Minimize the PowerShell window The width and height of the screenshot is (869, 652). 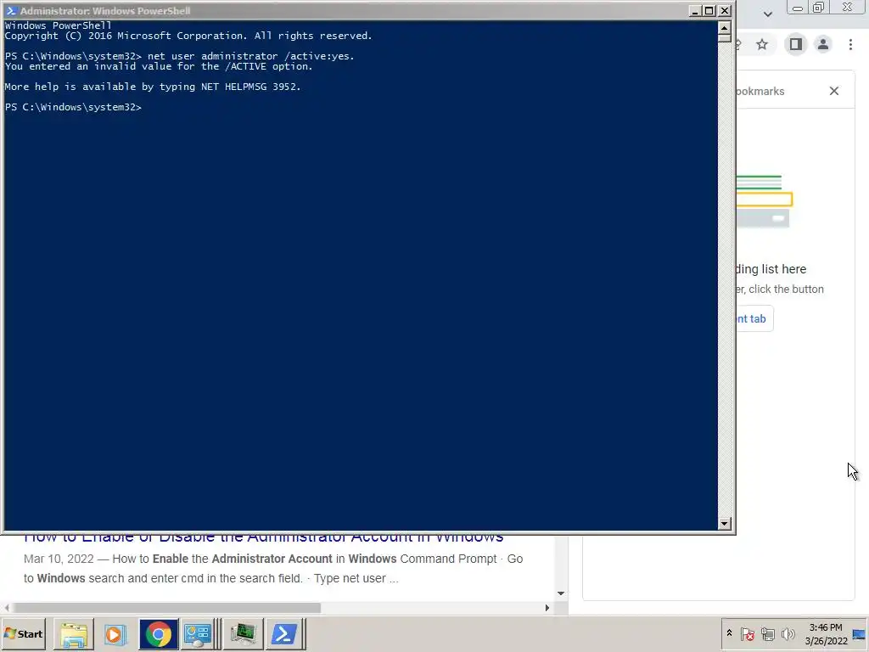pyautogui.click(x=695, y=10)
